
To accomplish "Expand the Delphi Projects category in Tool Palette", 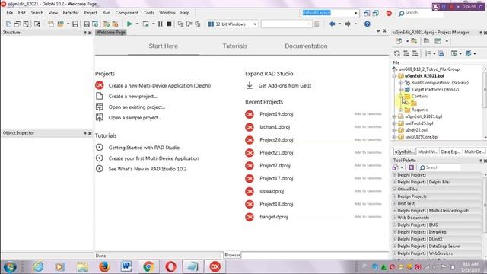I will click(x=394, y=175).
